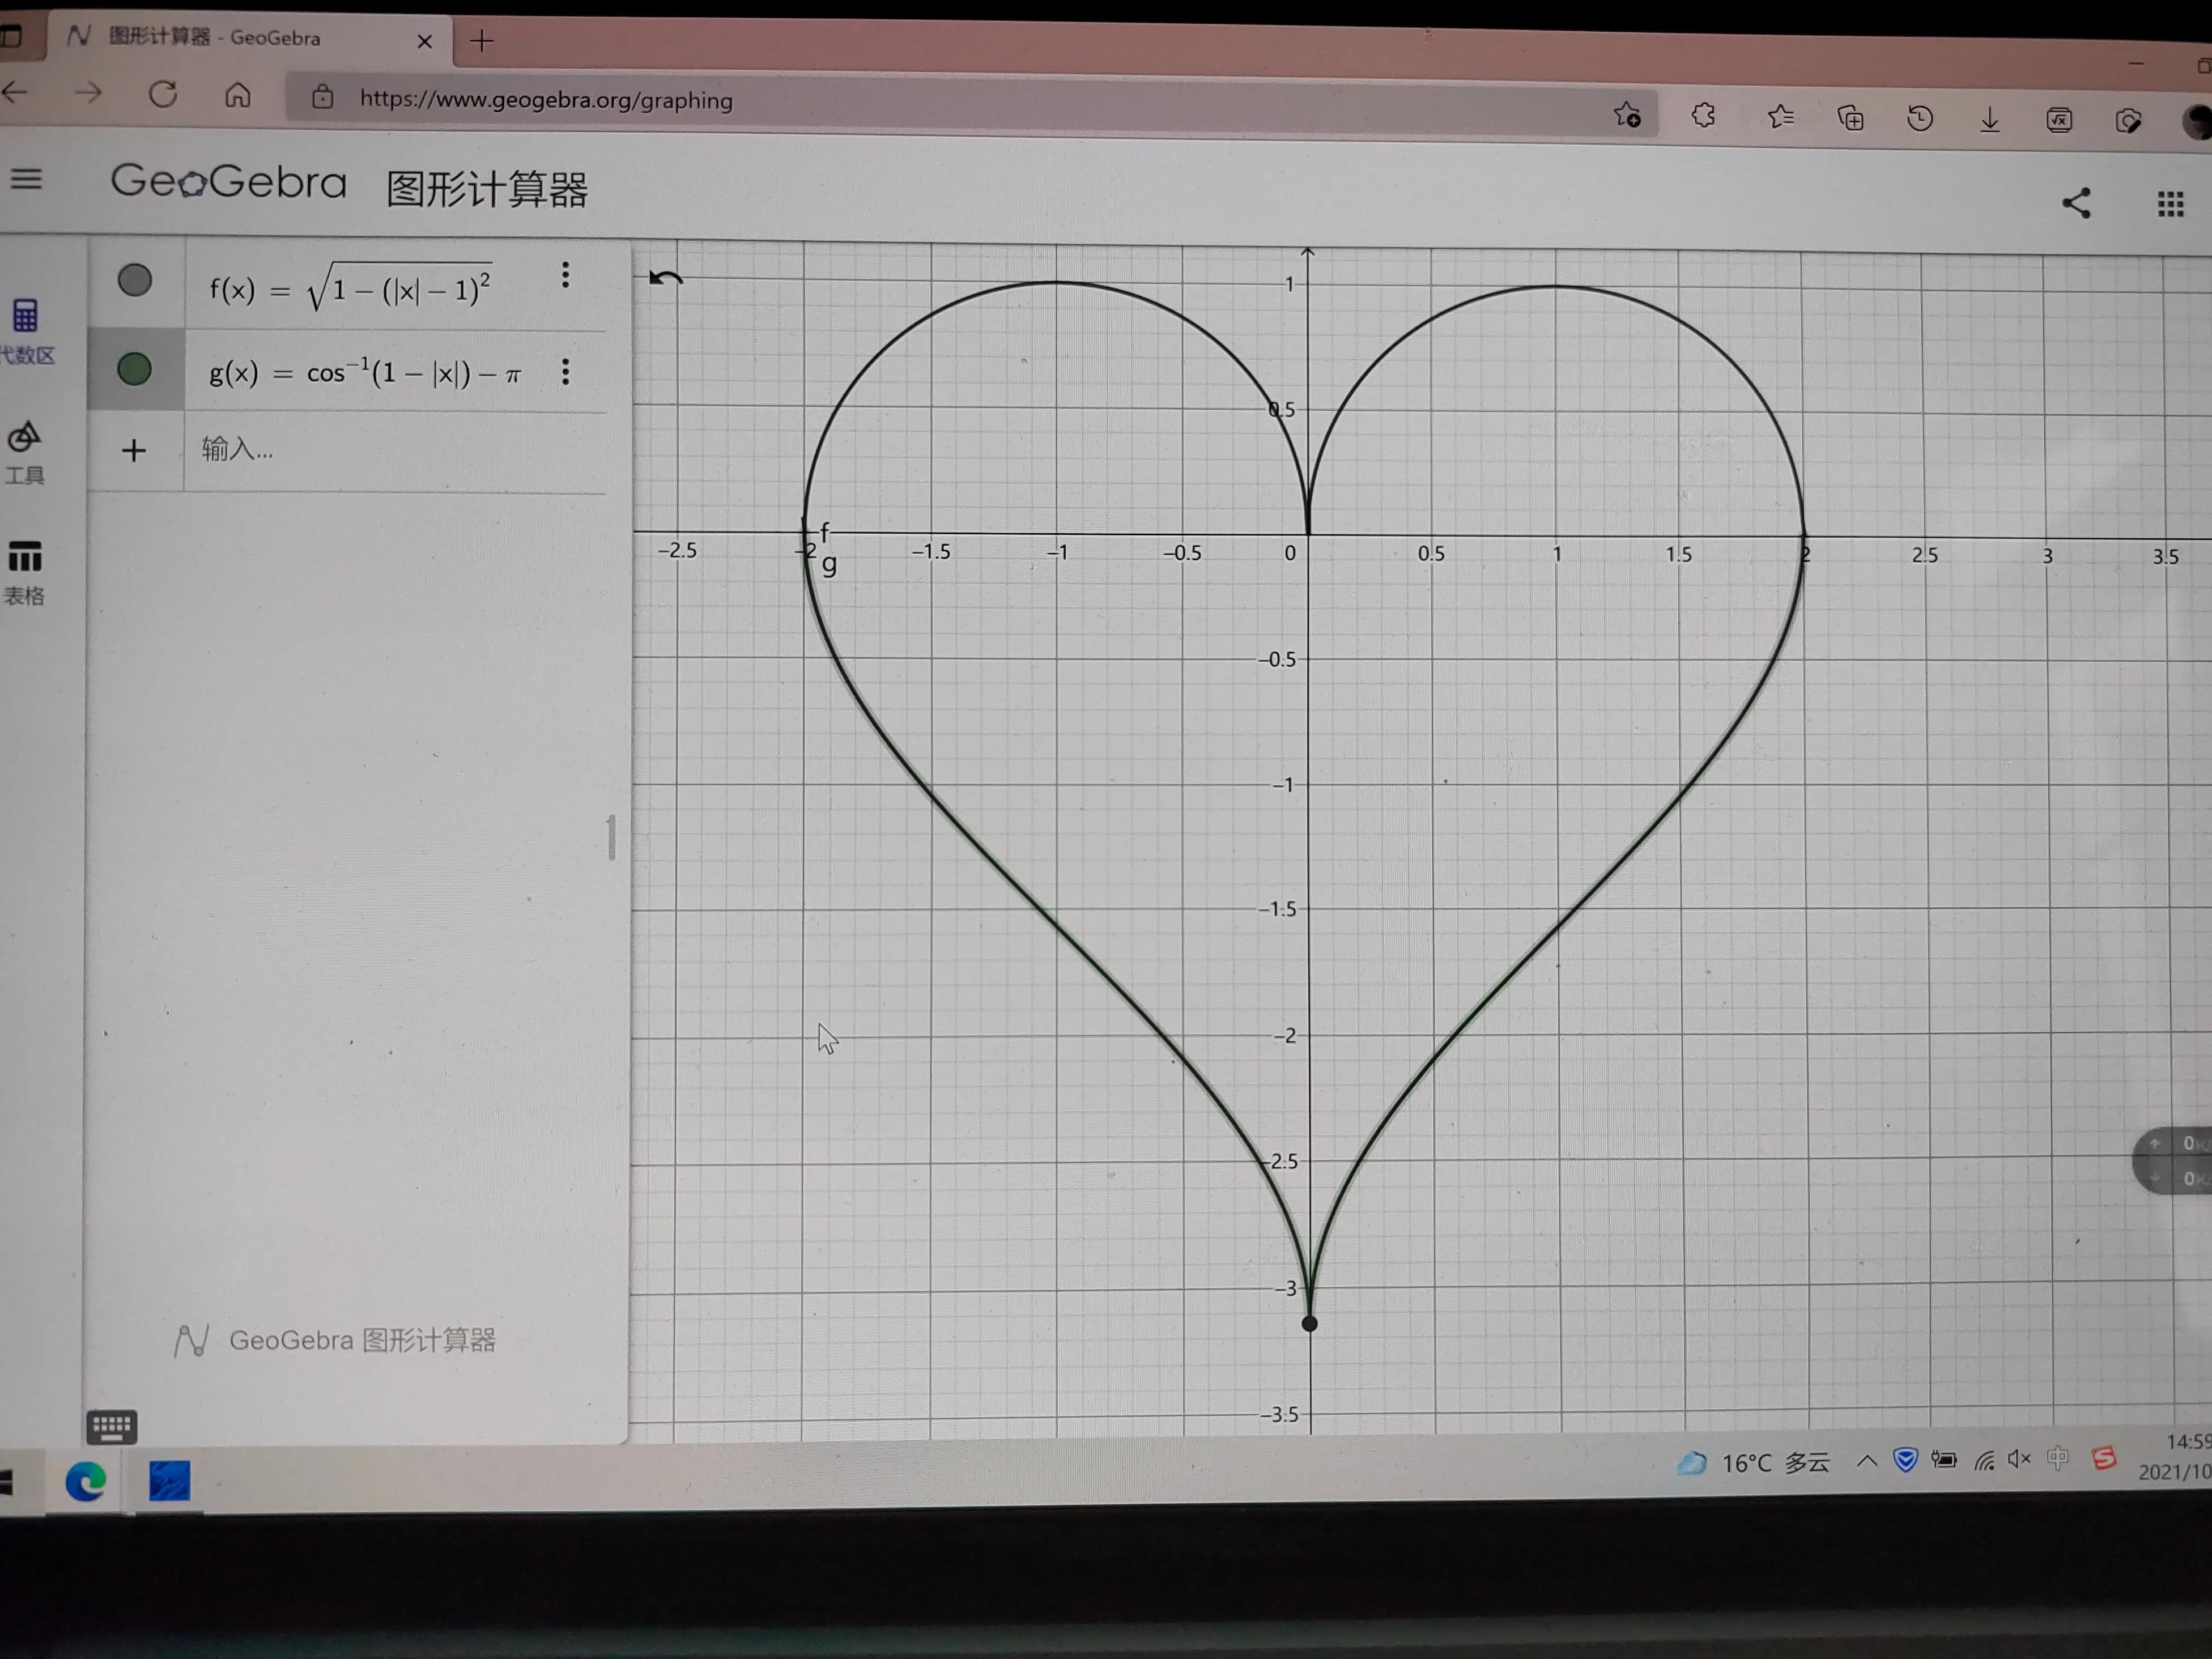Switch to the Table tab
The width and height of the screenshot is (2212, 1659).
[x=25, y=573]
